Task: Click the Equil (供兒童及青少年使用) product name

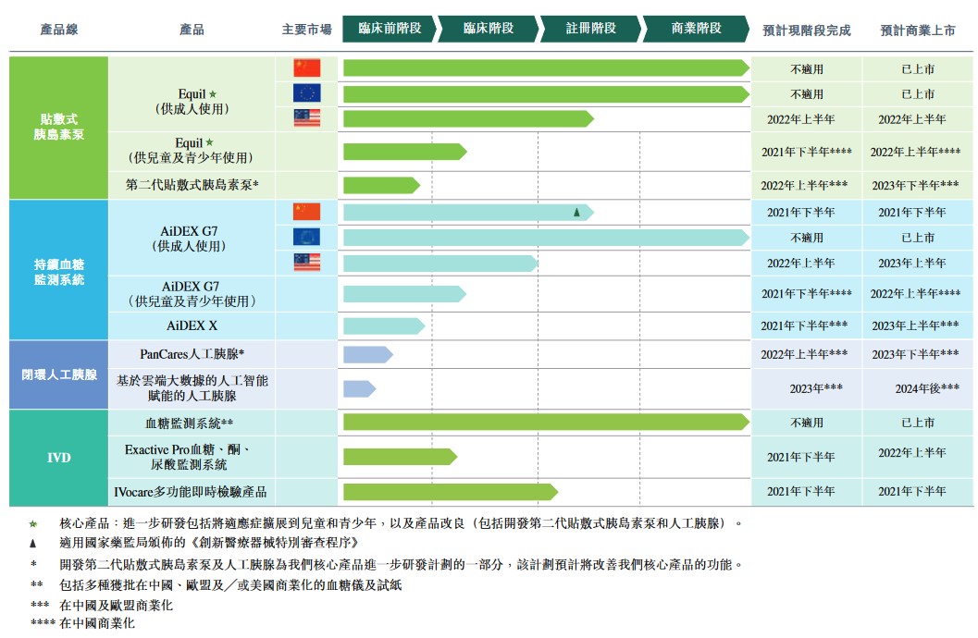Action: [192, 150]
